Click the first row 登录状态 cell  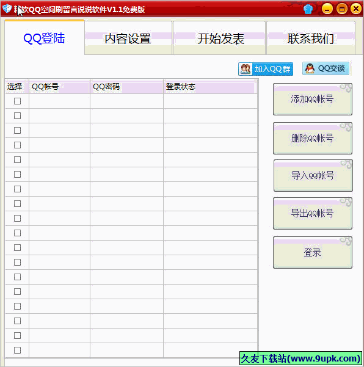click(x=210, y=101)
